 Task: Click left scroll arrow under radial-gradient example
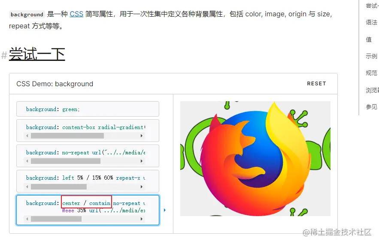click(27, 136)
